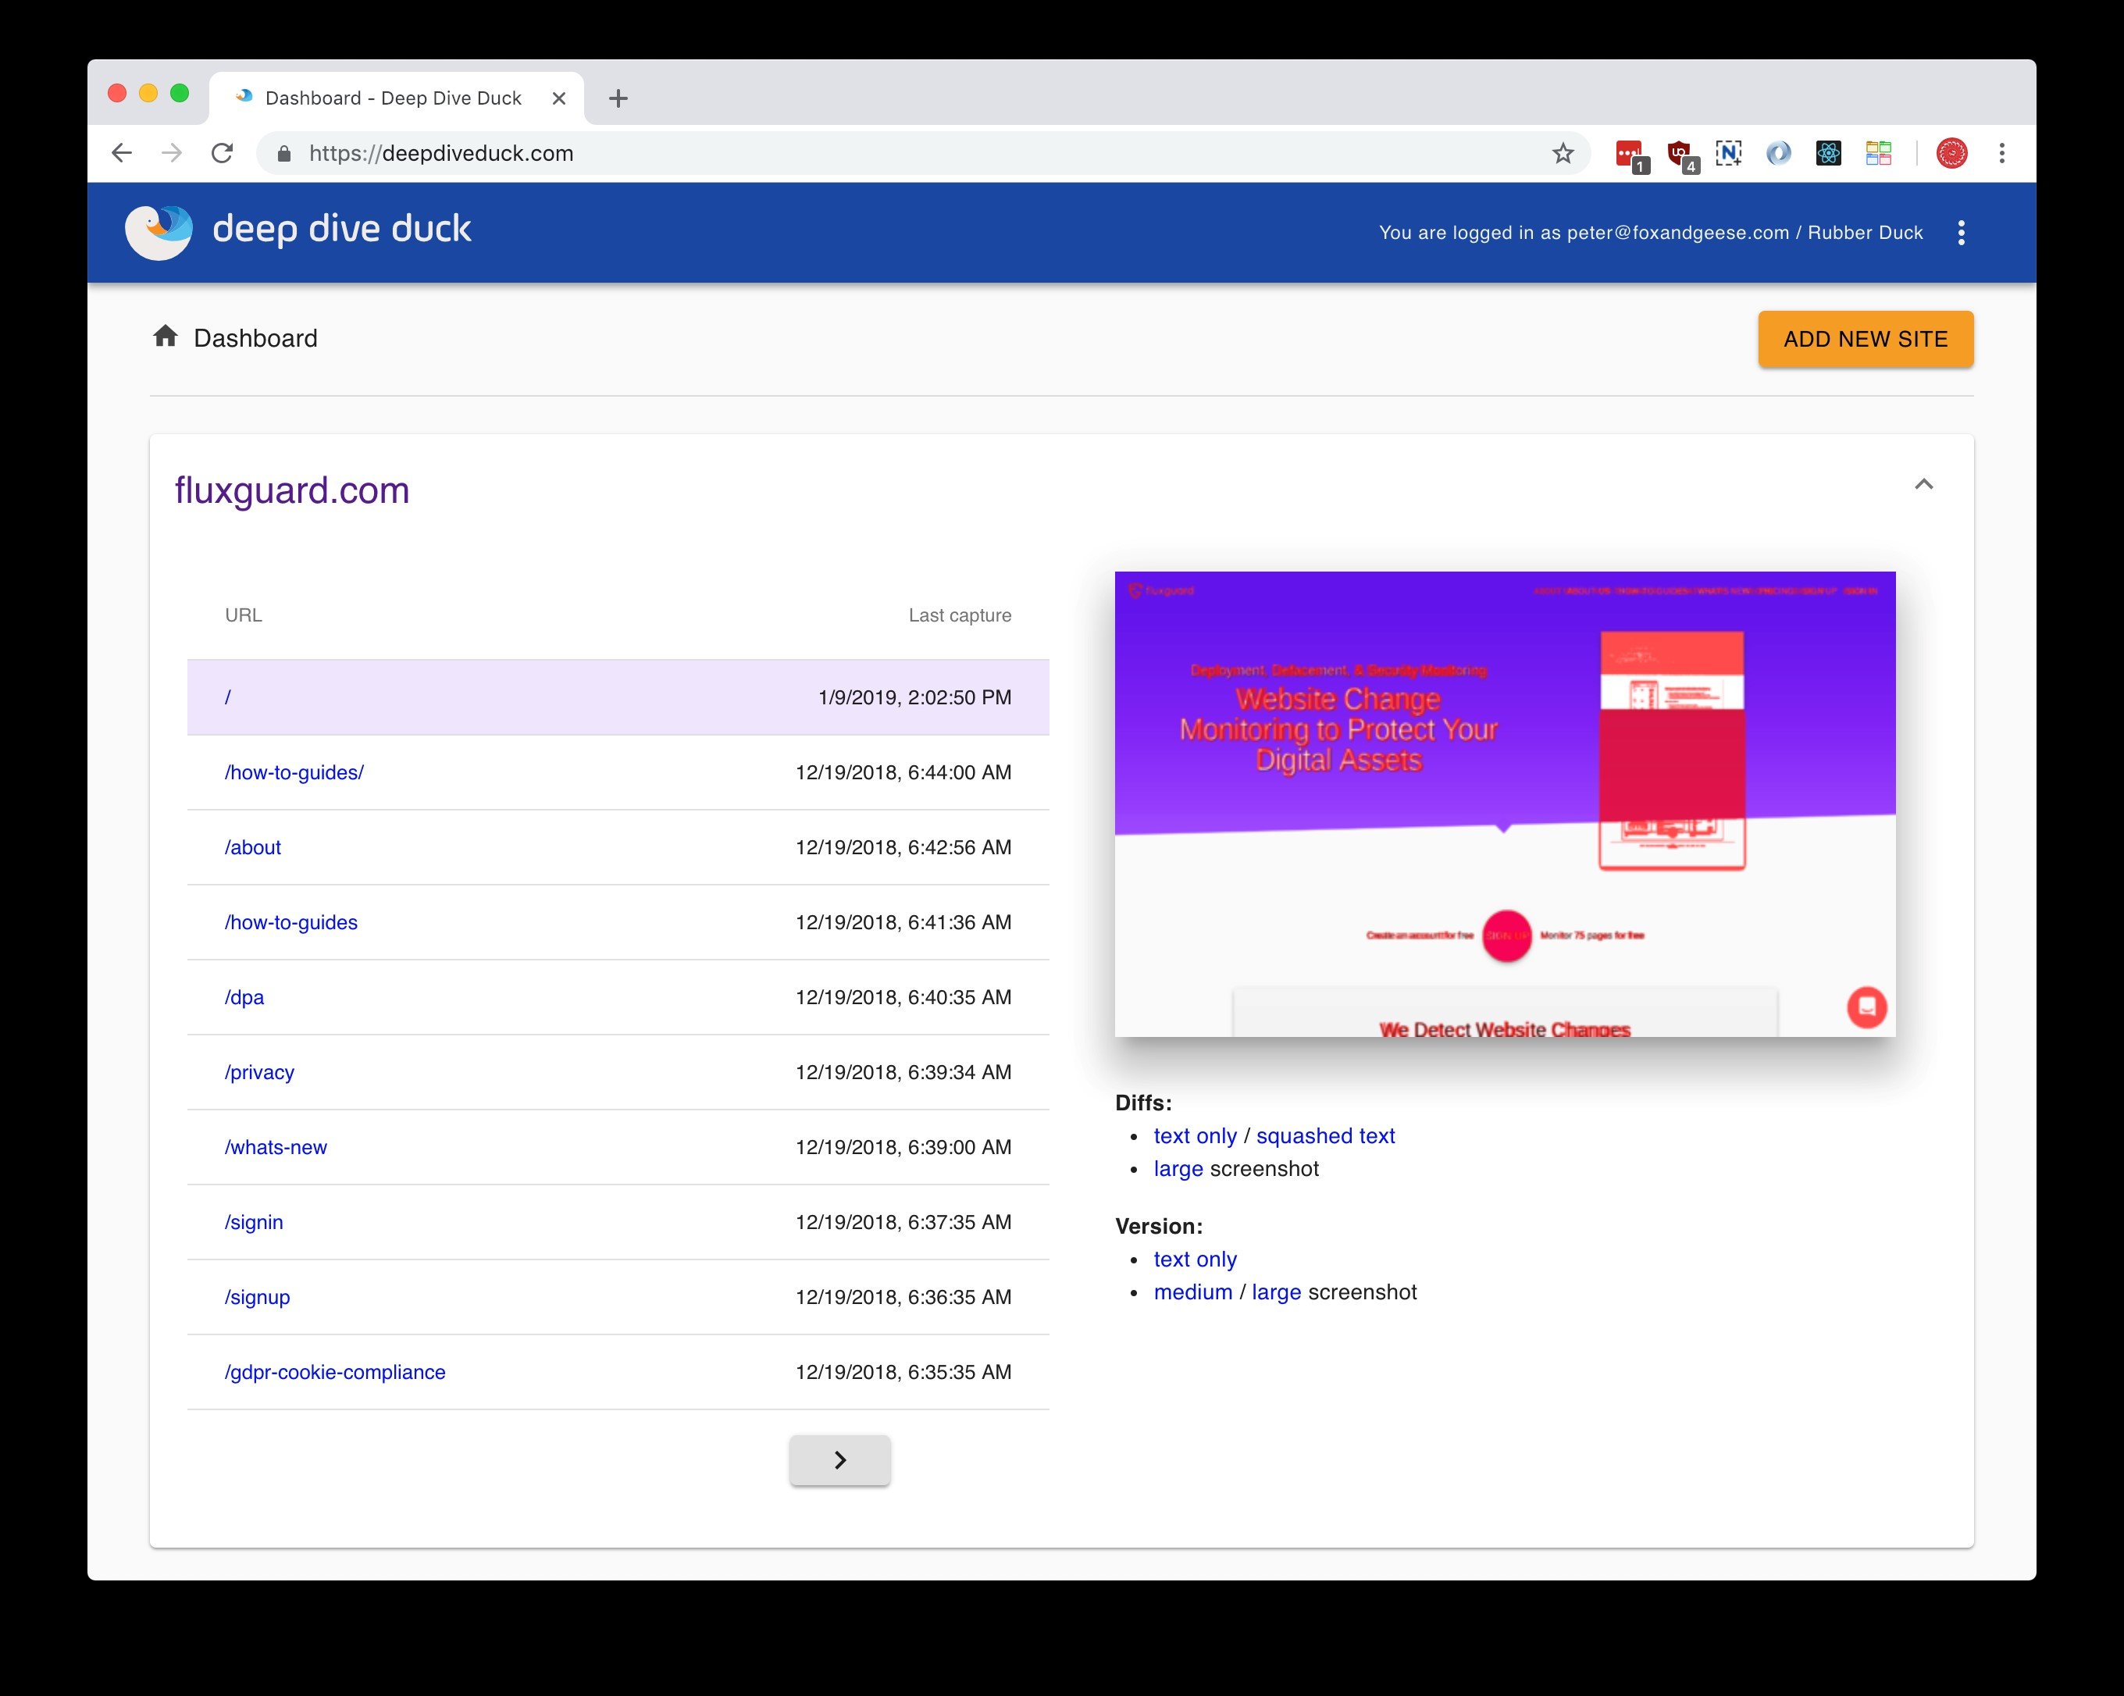Open the Chrome three-dot menu
The image size is (2124, 1696).
pyautogui.click(x=2002, y=153)
